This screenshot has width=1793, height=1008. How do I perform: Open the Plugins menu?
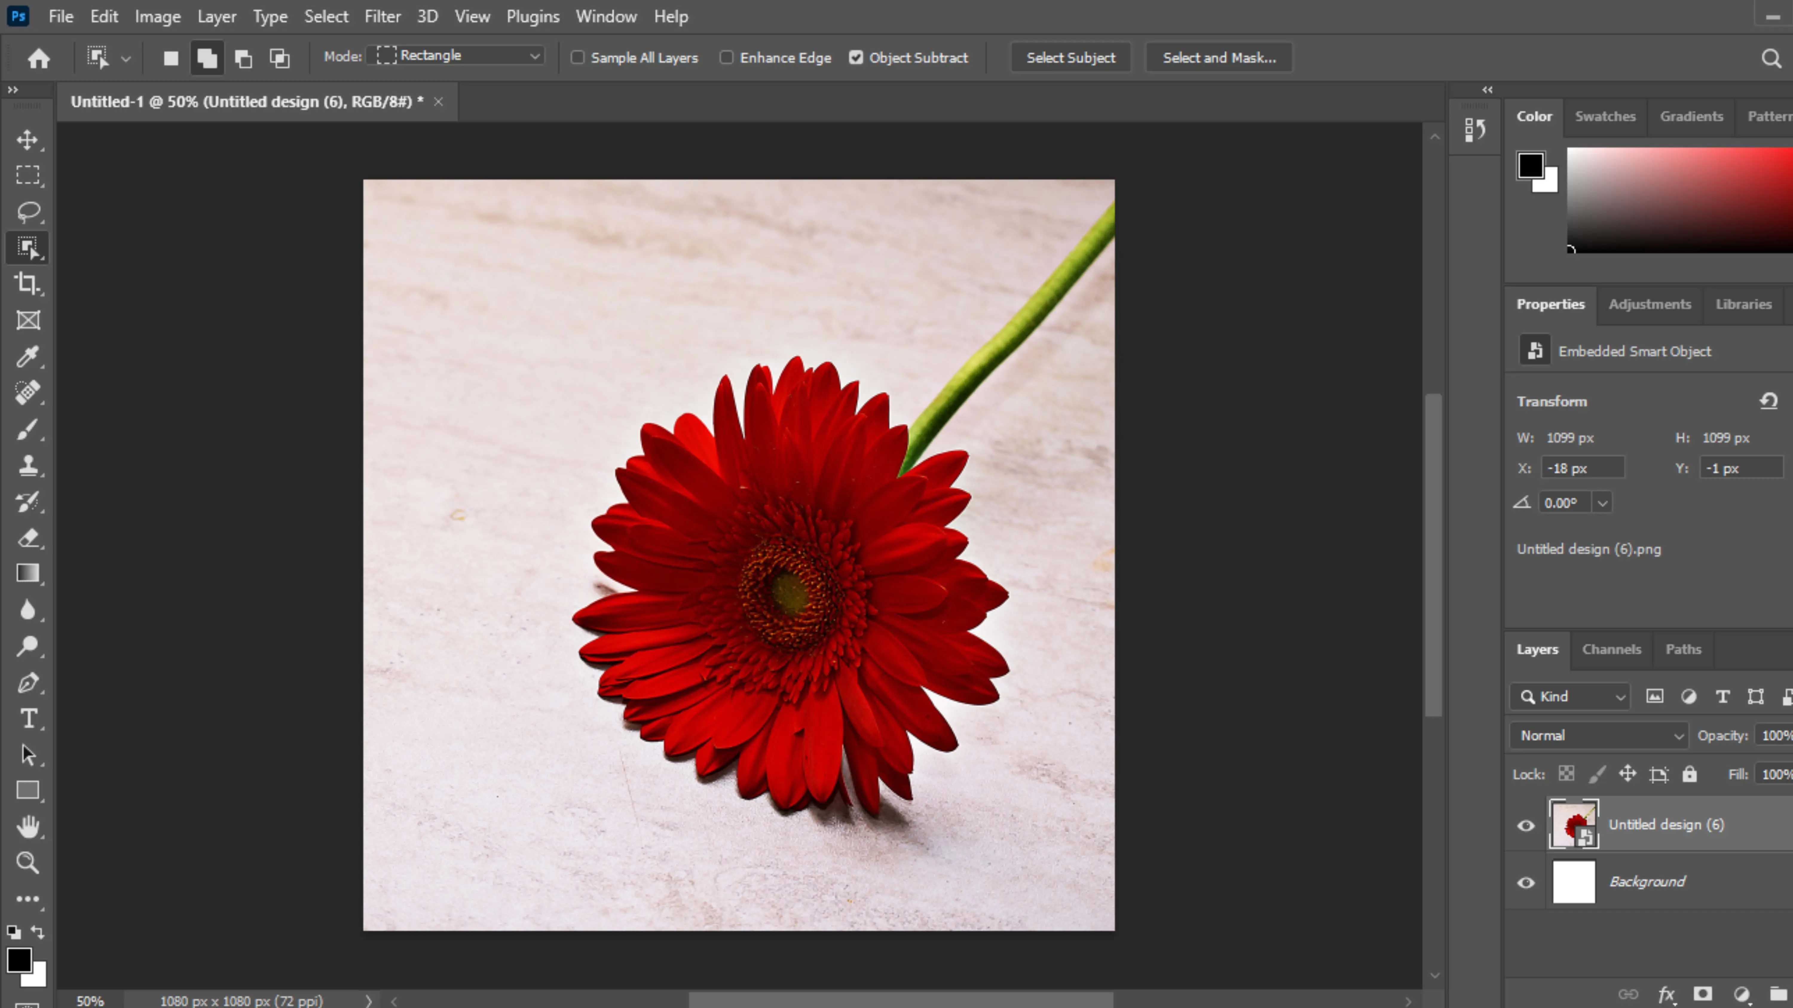(x=533, y=17)
